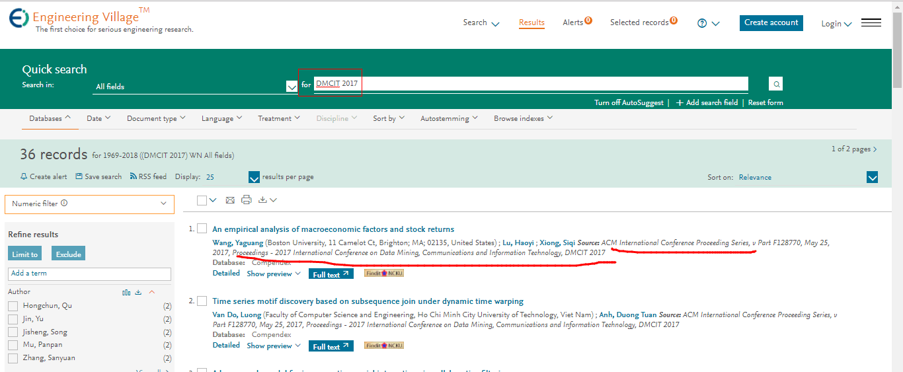Go to next results page arrow
903x372 pixels.
[x=875, y=149]
